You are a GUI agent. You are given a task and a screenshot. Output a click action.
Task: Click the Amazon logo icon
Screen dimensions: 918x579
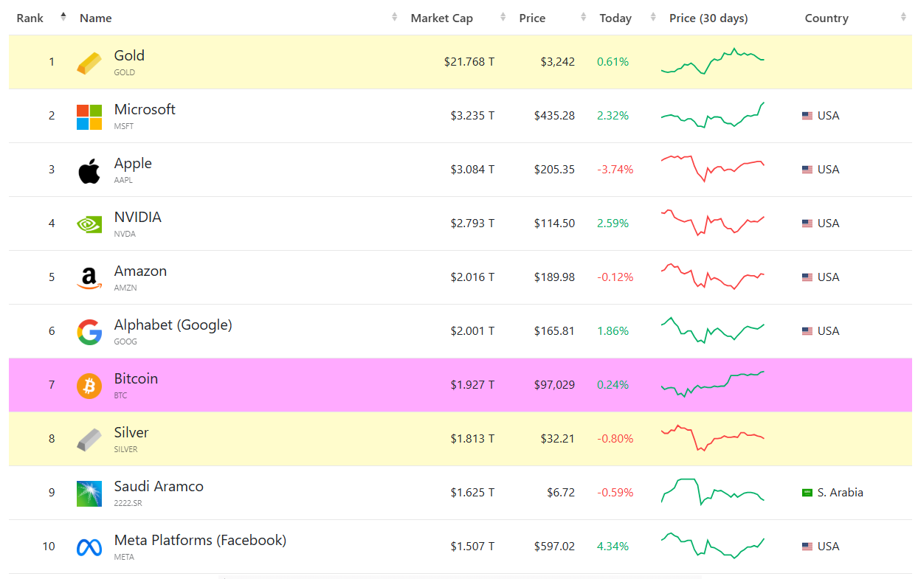click(x=89, y=278)
